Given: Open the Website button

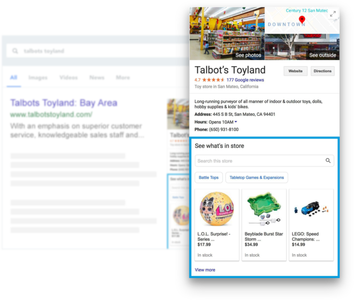Looking at the screenshot, I should point(295,71).
